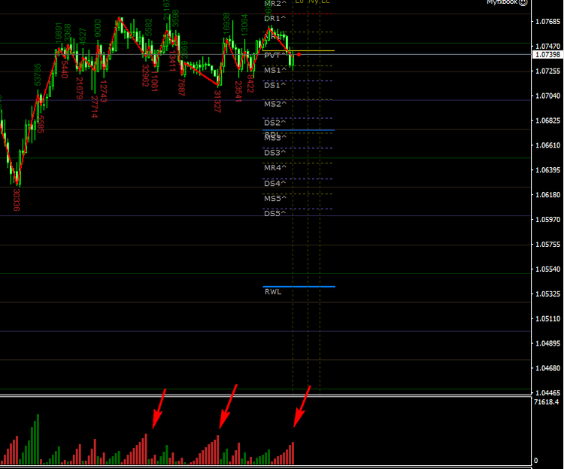Click the 71618.4 volume scale value
This screenshot has height=469, width=564.
click(x=546, y=404)
